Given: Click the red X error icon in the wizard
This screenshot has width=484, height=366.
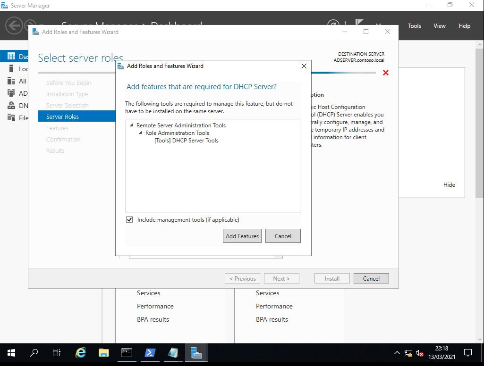Looking at the screenshot, I should point(386,73).
